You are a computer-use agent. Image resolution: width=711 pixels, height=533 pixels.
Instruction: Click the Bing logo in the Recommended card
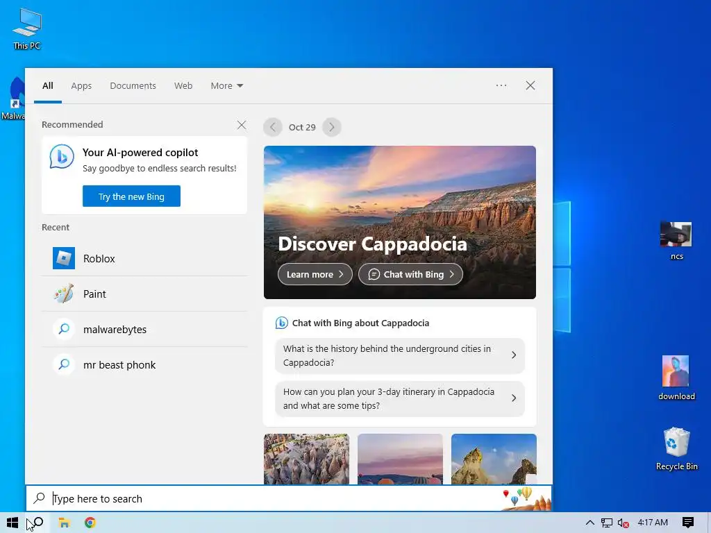tap(62, 156)
